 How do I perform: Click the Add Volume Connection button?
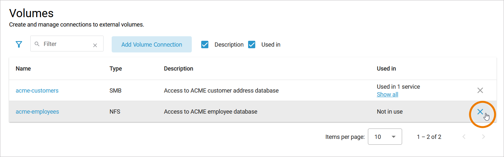point(152,45)
